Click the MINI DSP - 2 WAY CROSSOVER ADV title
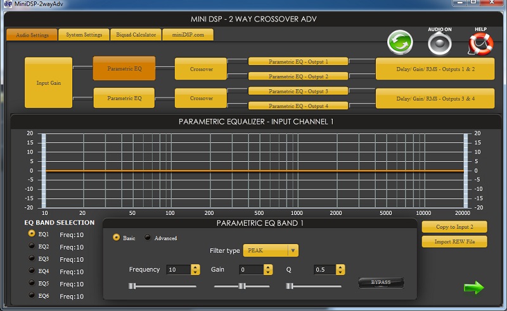This screenshot has height=311, width=507. pyautogui.click(x=253, y=19)
